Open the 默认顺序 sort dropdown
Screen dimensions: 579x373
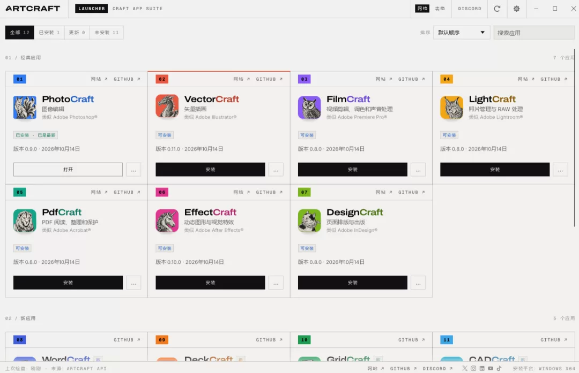tap(462, 33)
